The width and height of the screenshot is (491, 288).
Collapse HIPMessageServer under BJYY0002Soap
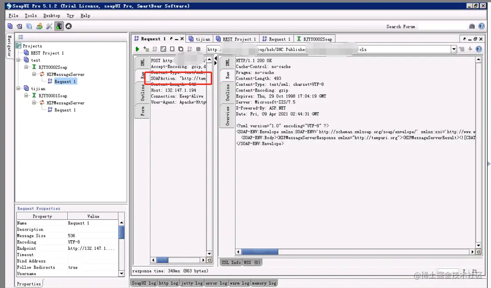(34, 74)
